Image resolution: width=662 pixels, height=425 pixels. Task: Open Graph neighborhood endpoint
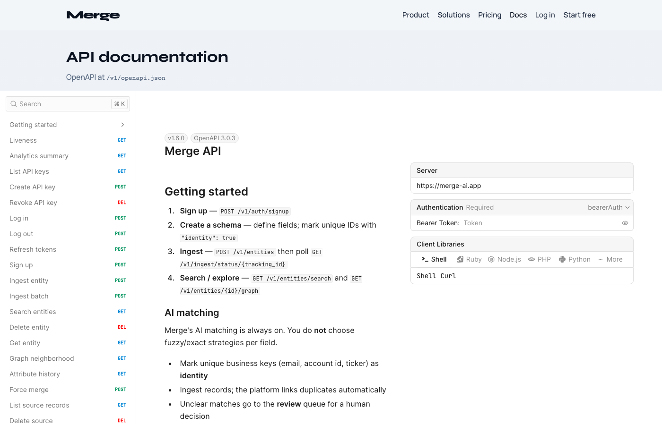tap(68, 358)
